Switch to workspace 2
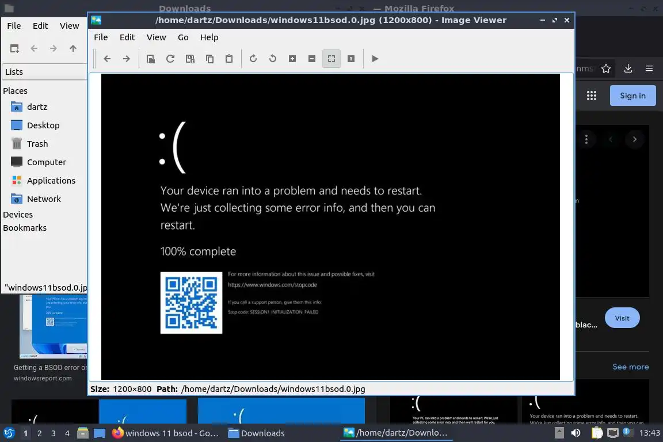This screenshot has width=663, height=442. coord(39,433)
